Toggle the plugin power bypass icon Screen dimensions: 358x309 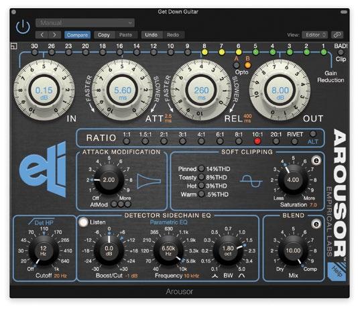point(23,27)
